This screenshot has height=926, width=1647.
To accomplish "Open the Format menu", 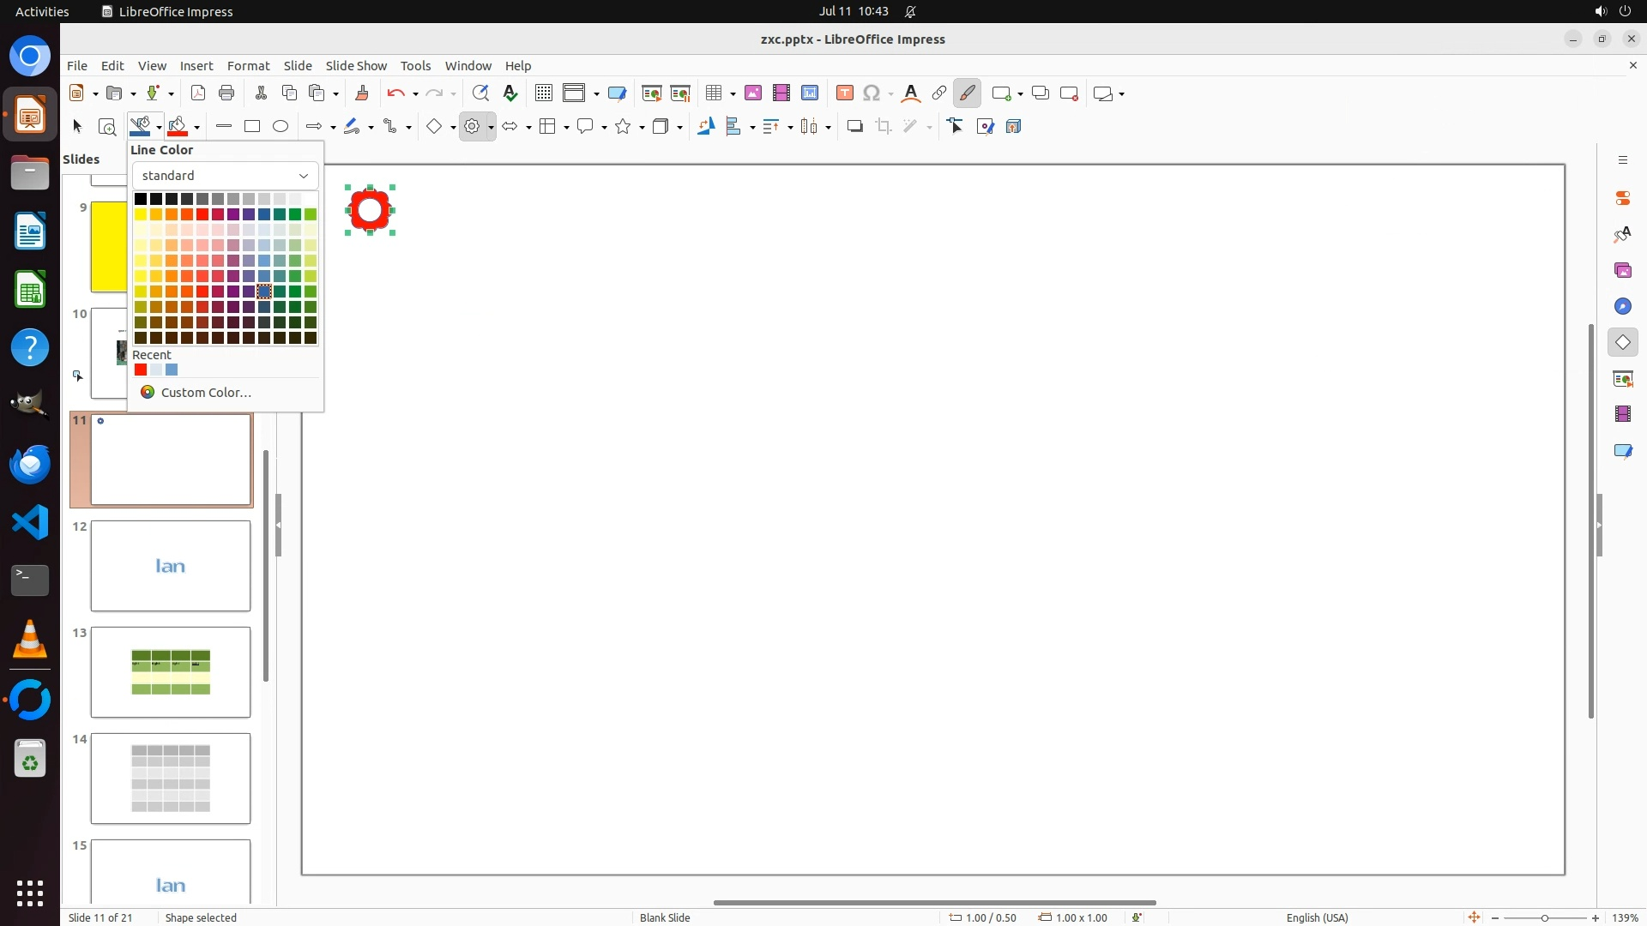I will tap(248, 66).
